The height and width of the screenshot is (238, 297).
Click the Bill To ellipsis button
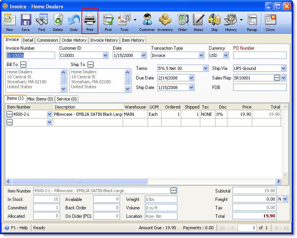[x=23, y=65]
